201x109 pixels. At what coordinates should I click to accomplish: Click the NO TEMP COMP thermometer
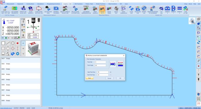(4, 22)
